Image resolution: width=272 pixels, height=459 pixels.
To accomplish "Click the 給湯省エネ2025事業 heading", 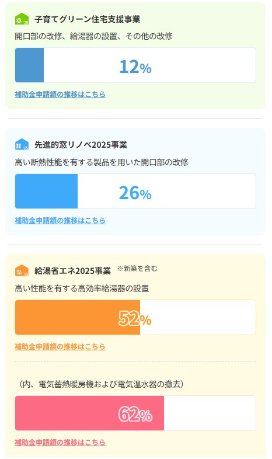I will tap(72, 271).
